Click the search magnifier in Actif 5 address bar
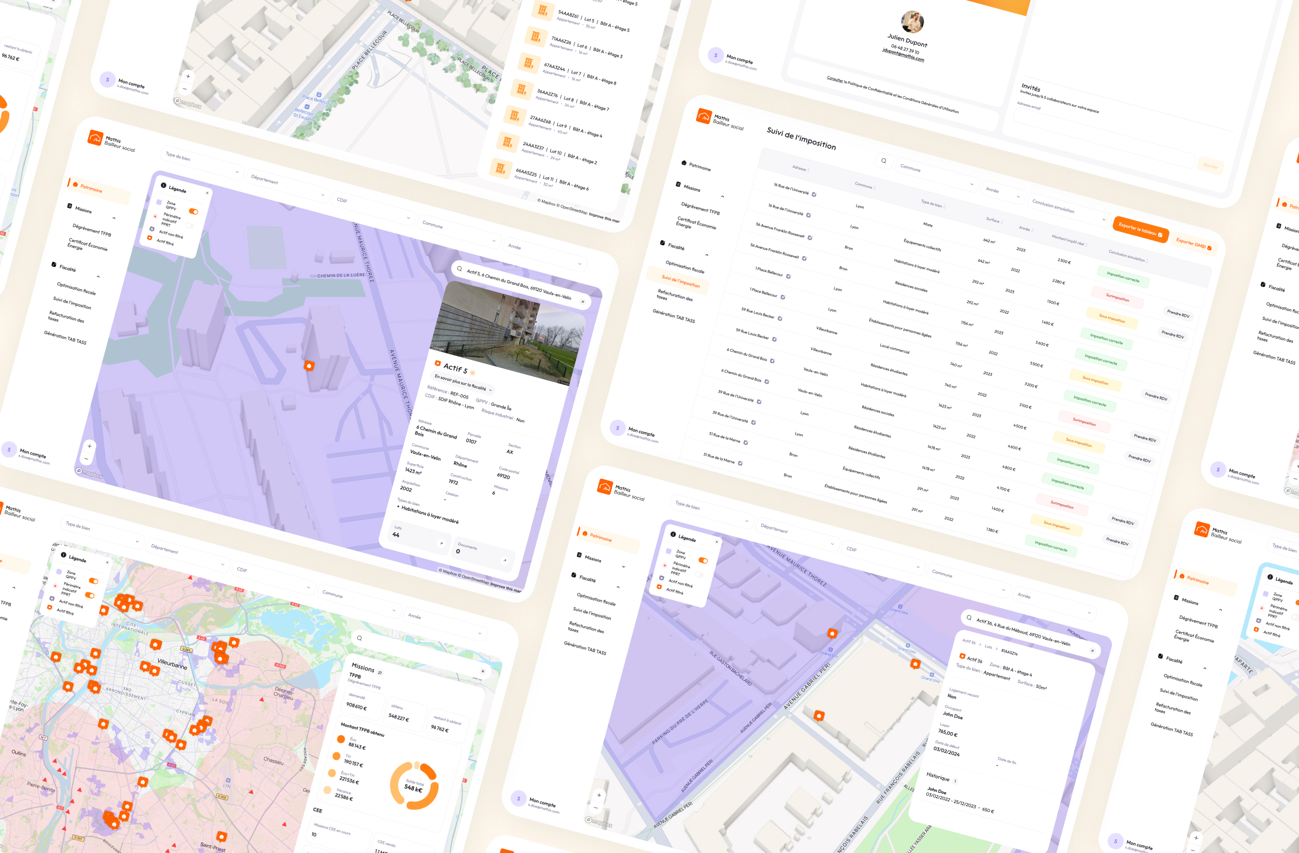The width and height of the screenshot is (1299, 853). point(460,269)
